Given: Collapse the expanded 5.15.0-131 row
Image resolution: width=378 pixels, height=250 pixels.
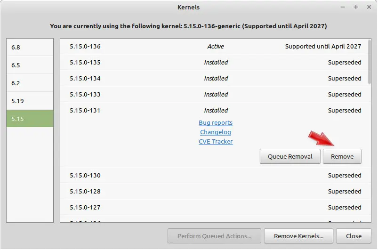Looking at the screenshot, I should 214,111.
